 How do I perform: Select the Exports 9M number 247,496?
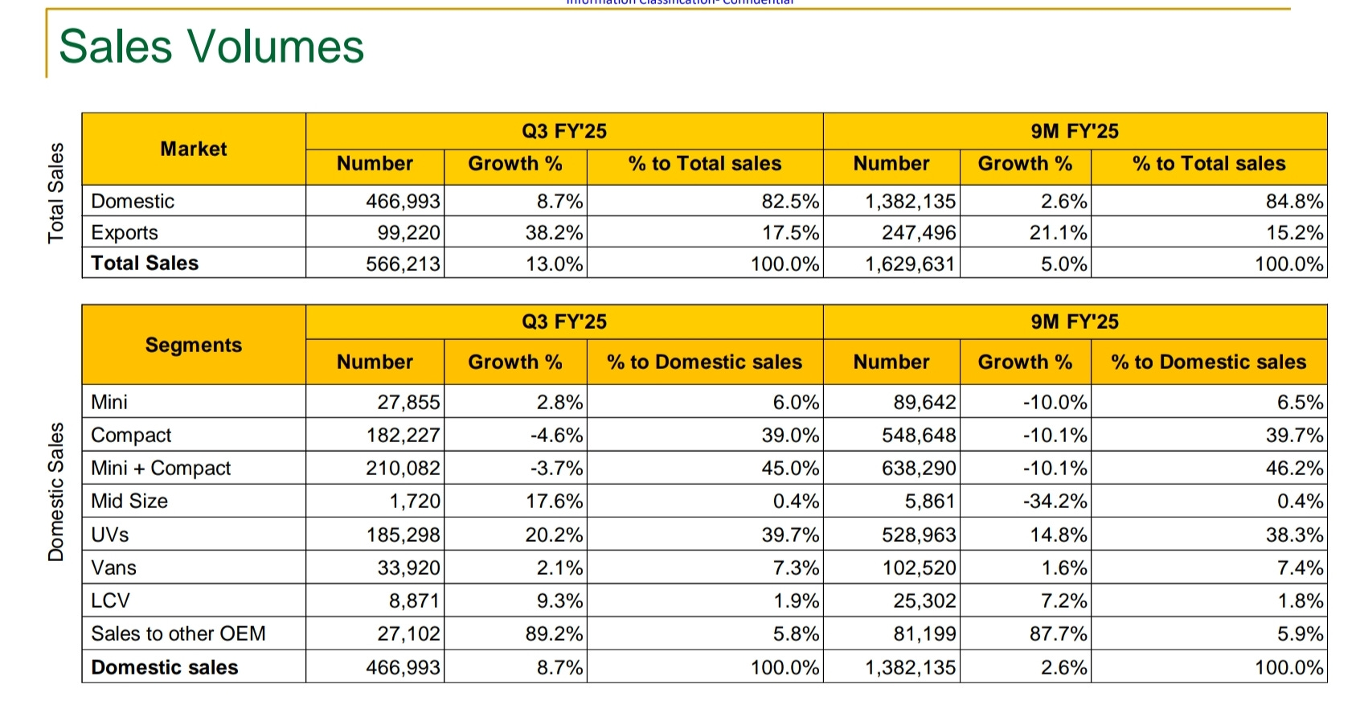(920, 232)
